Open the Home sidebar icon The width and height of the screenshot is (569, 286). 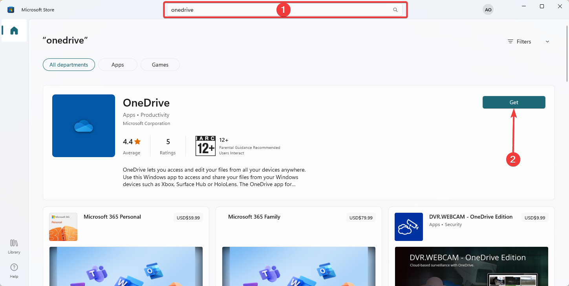click(x=14, y=31)
